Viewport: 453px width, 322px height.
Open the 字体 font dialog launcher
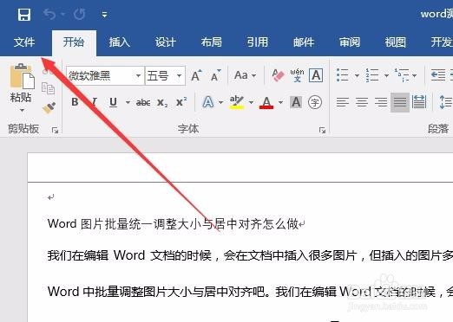pos(322,131)
